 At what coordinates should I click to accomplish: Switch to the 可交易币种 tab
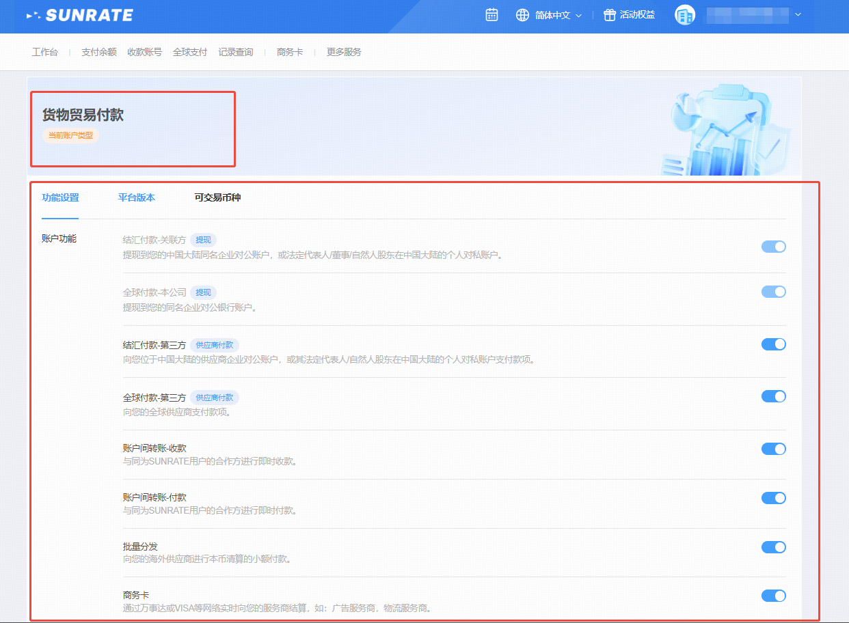coord(217,197)
